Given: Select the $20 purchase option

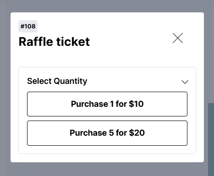Looking at the screenshot, I should pos(107,133).
